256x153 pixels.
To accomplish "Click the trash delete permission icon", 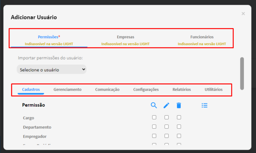I will point(179,106).
